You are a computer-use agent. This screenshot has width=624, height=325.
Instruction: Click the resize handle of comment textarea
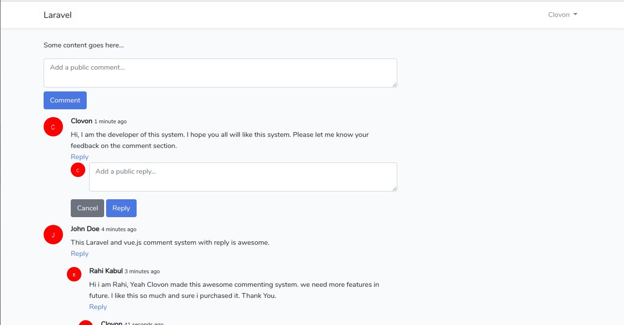[394, 85]
